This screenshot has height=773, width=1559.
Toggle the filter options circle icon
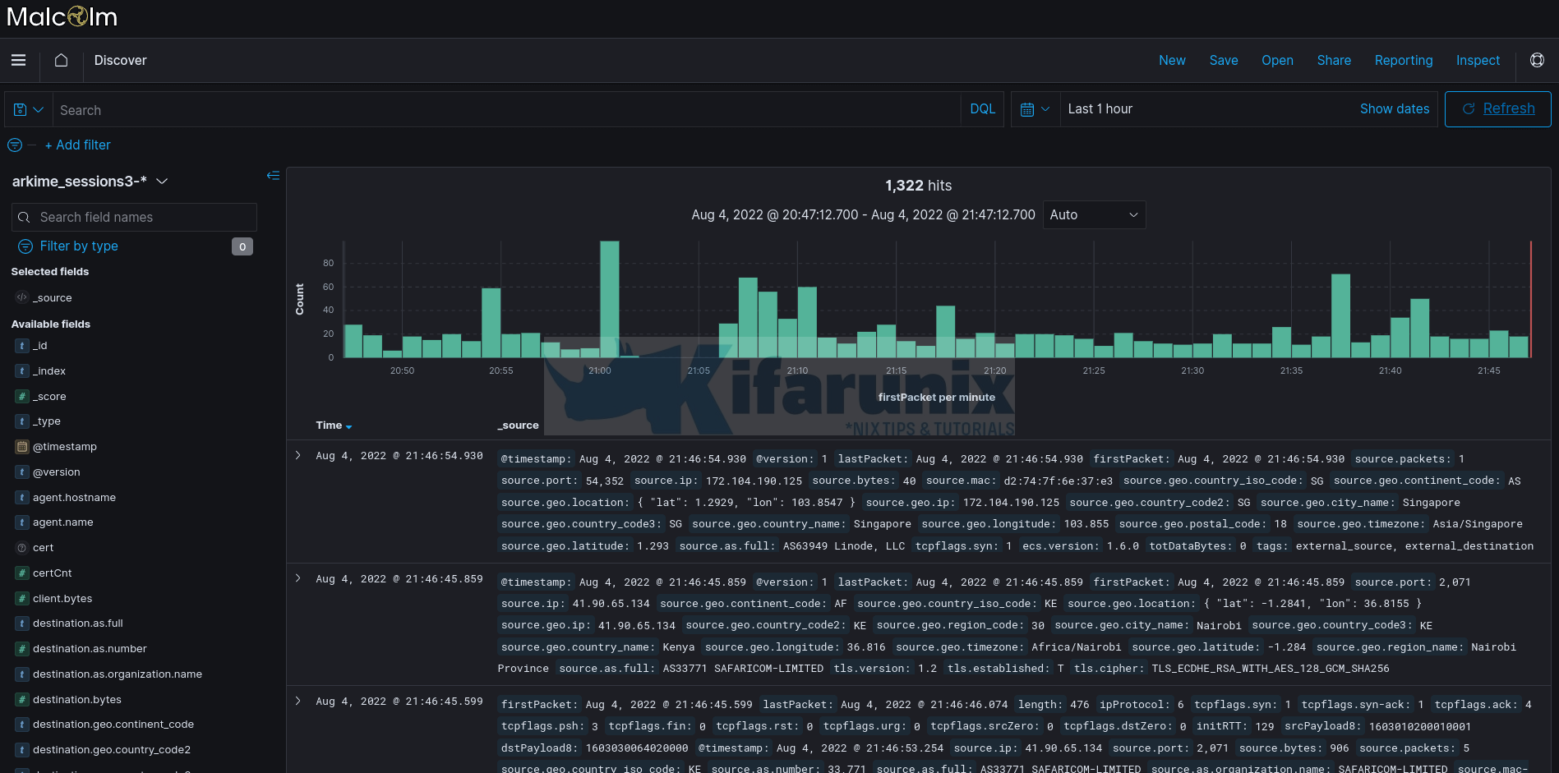pos(15,145)
